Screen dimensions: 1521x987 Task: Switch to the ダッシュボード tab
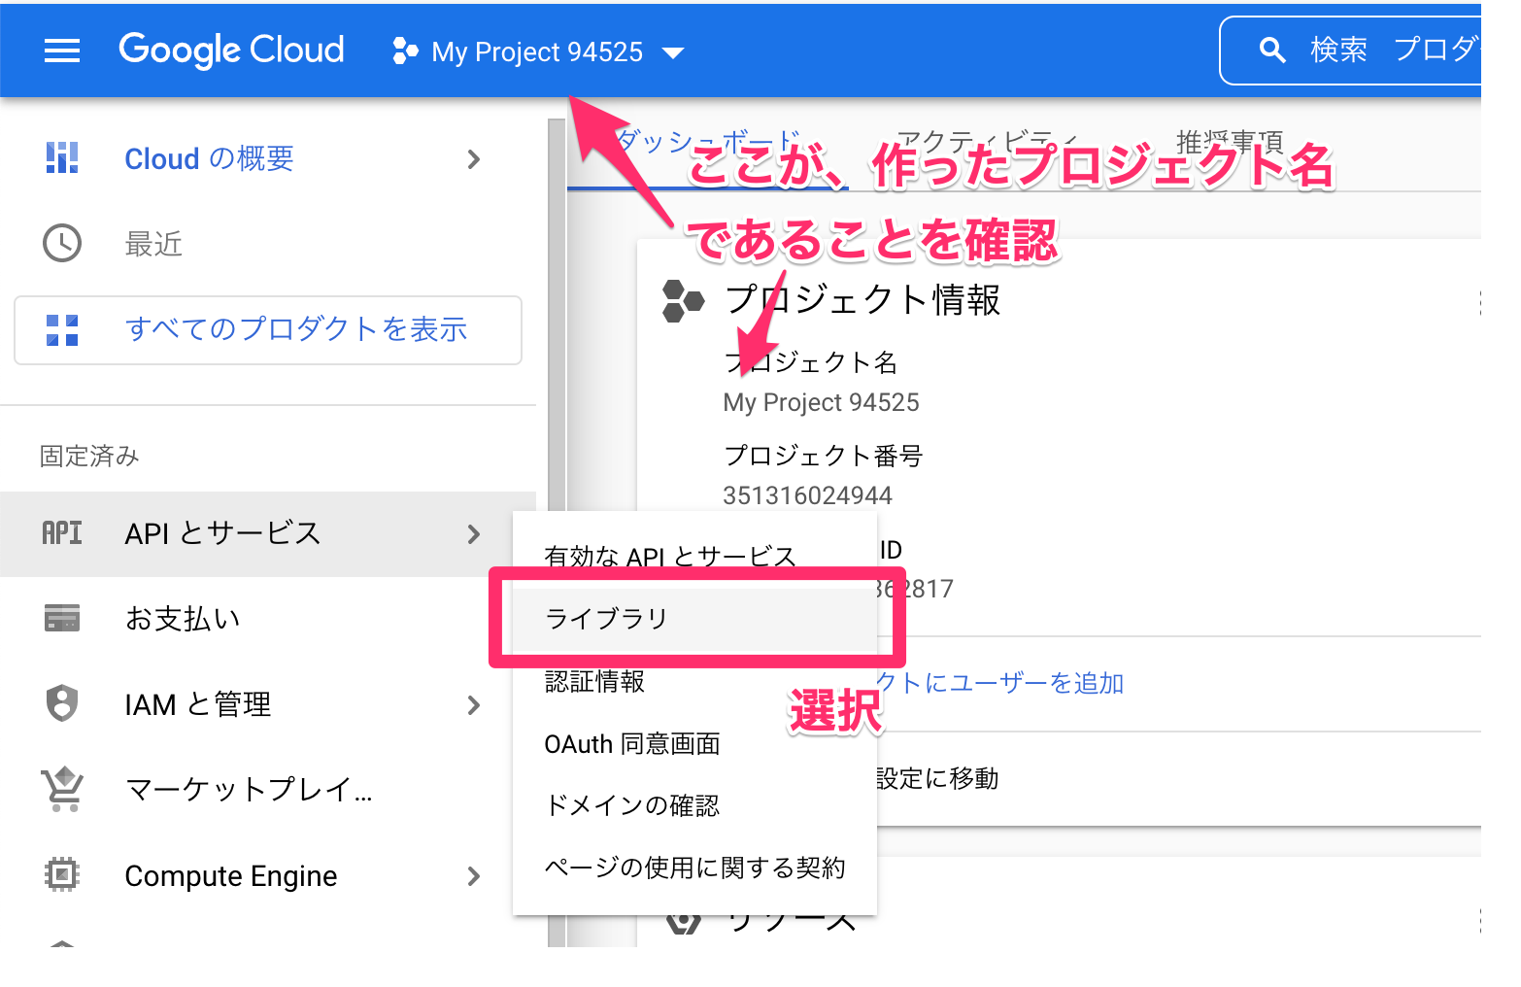[708, 144]
